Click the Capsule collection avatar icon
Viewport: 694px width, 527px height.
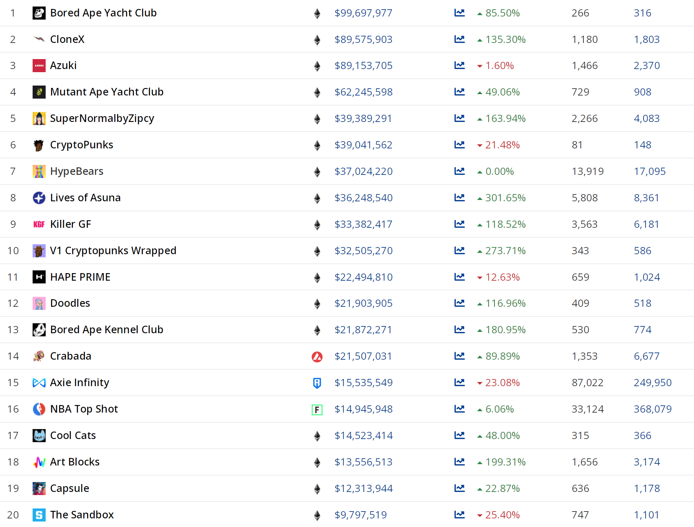(39, 489)
